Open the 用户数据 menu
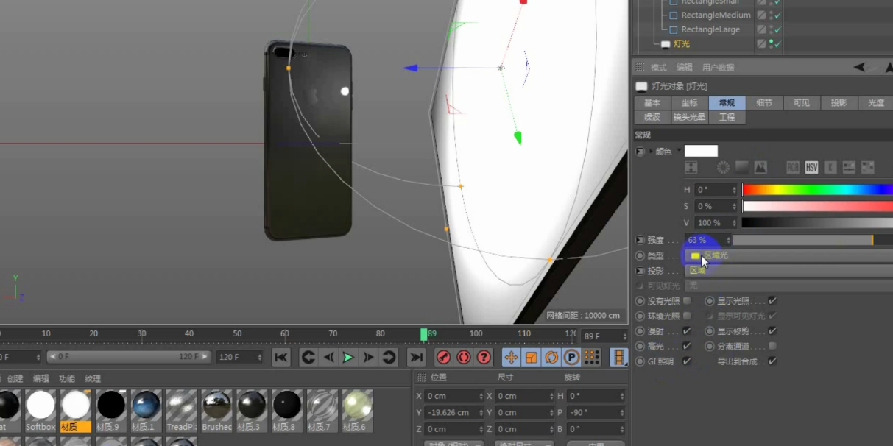The width and height of the screenshot is (893, 446). click(x=718, y=68)
